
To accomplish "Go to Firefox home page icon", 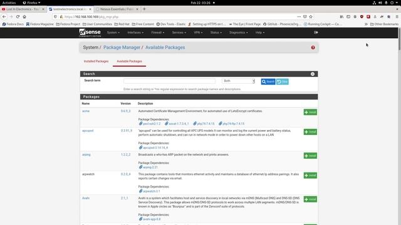I will click(24, 17).
